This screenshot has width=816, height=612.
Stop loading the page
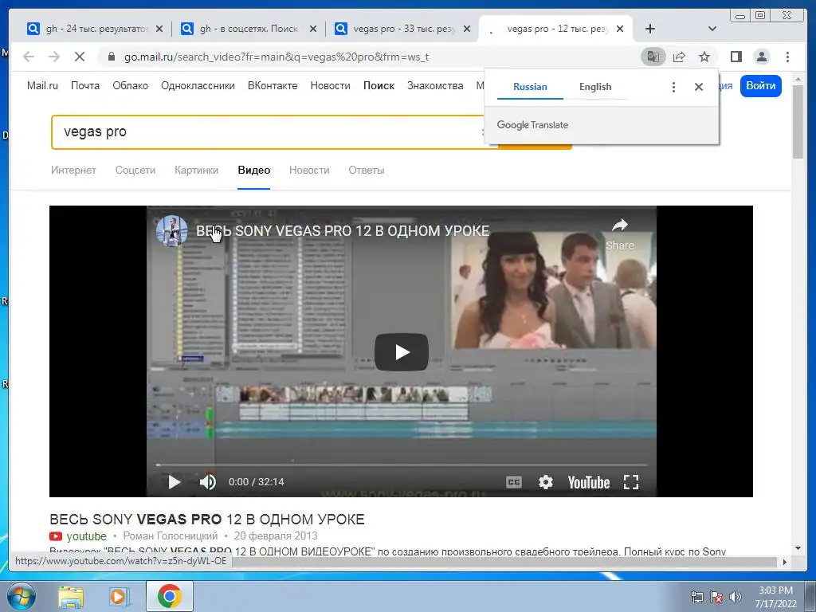tap(80, 57)
